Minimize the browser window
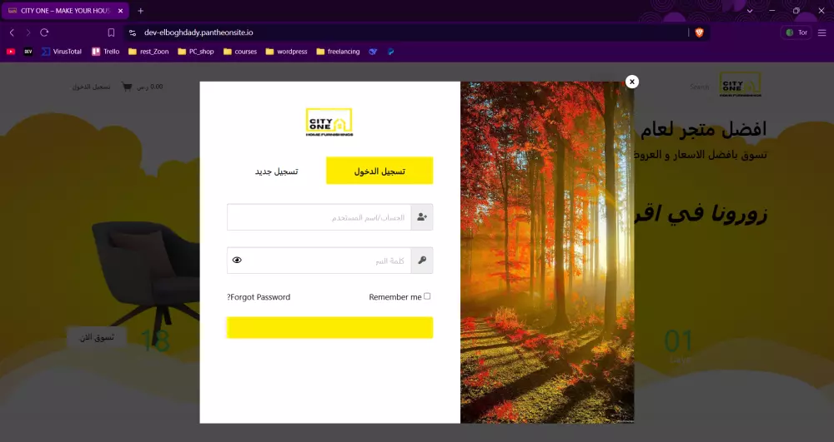The image size is (834, 442). pyautogui.click(x=771, y=11)
